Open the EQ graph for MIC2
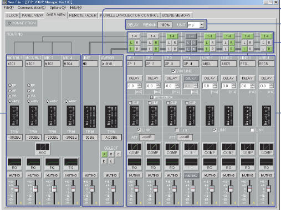 33,164
